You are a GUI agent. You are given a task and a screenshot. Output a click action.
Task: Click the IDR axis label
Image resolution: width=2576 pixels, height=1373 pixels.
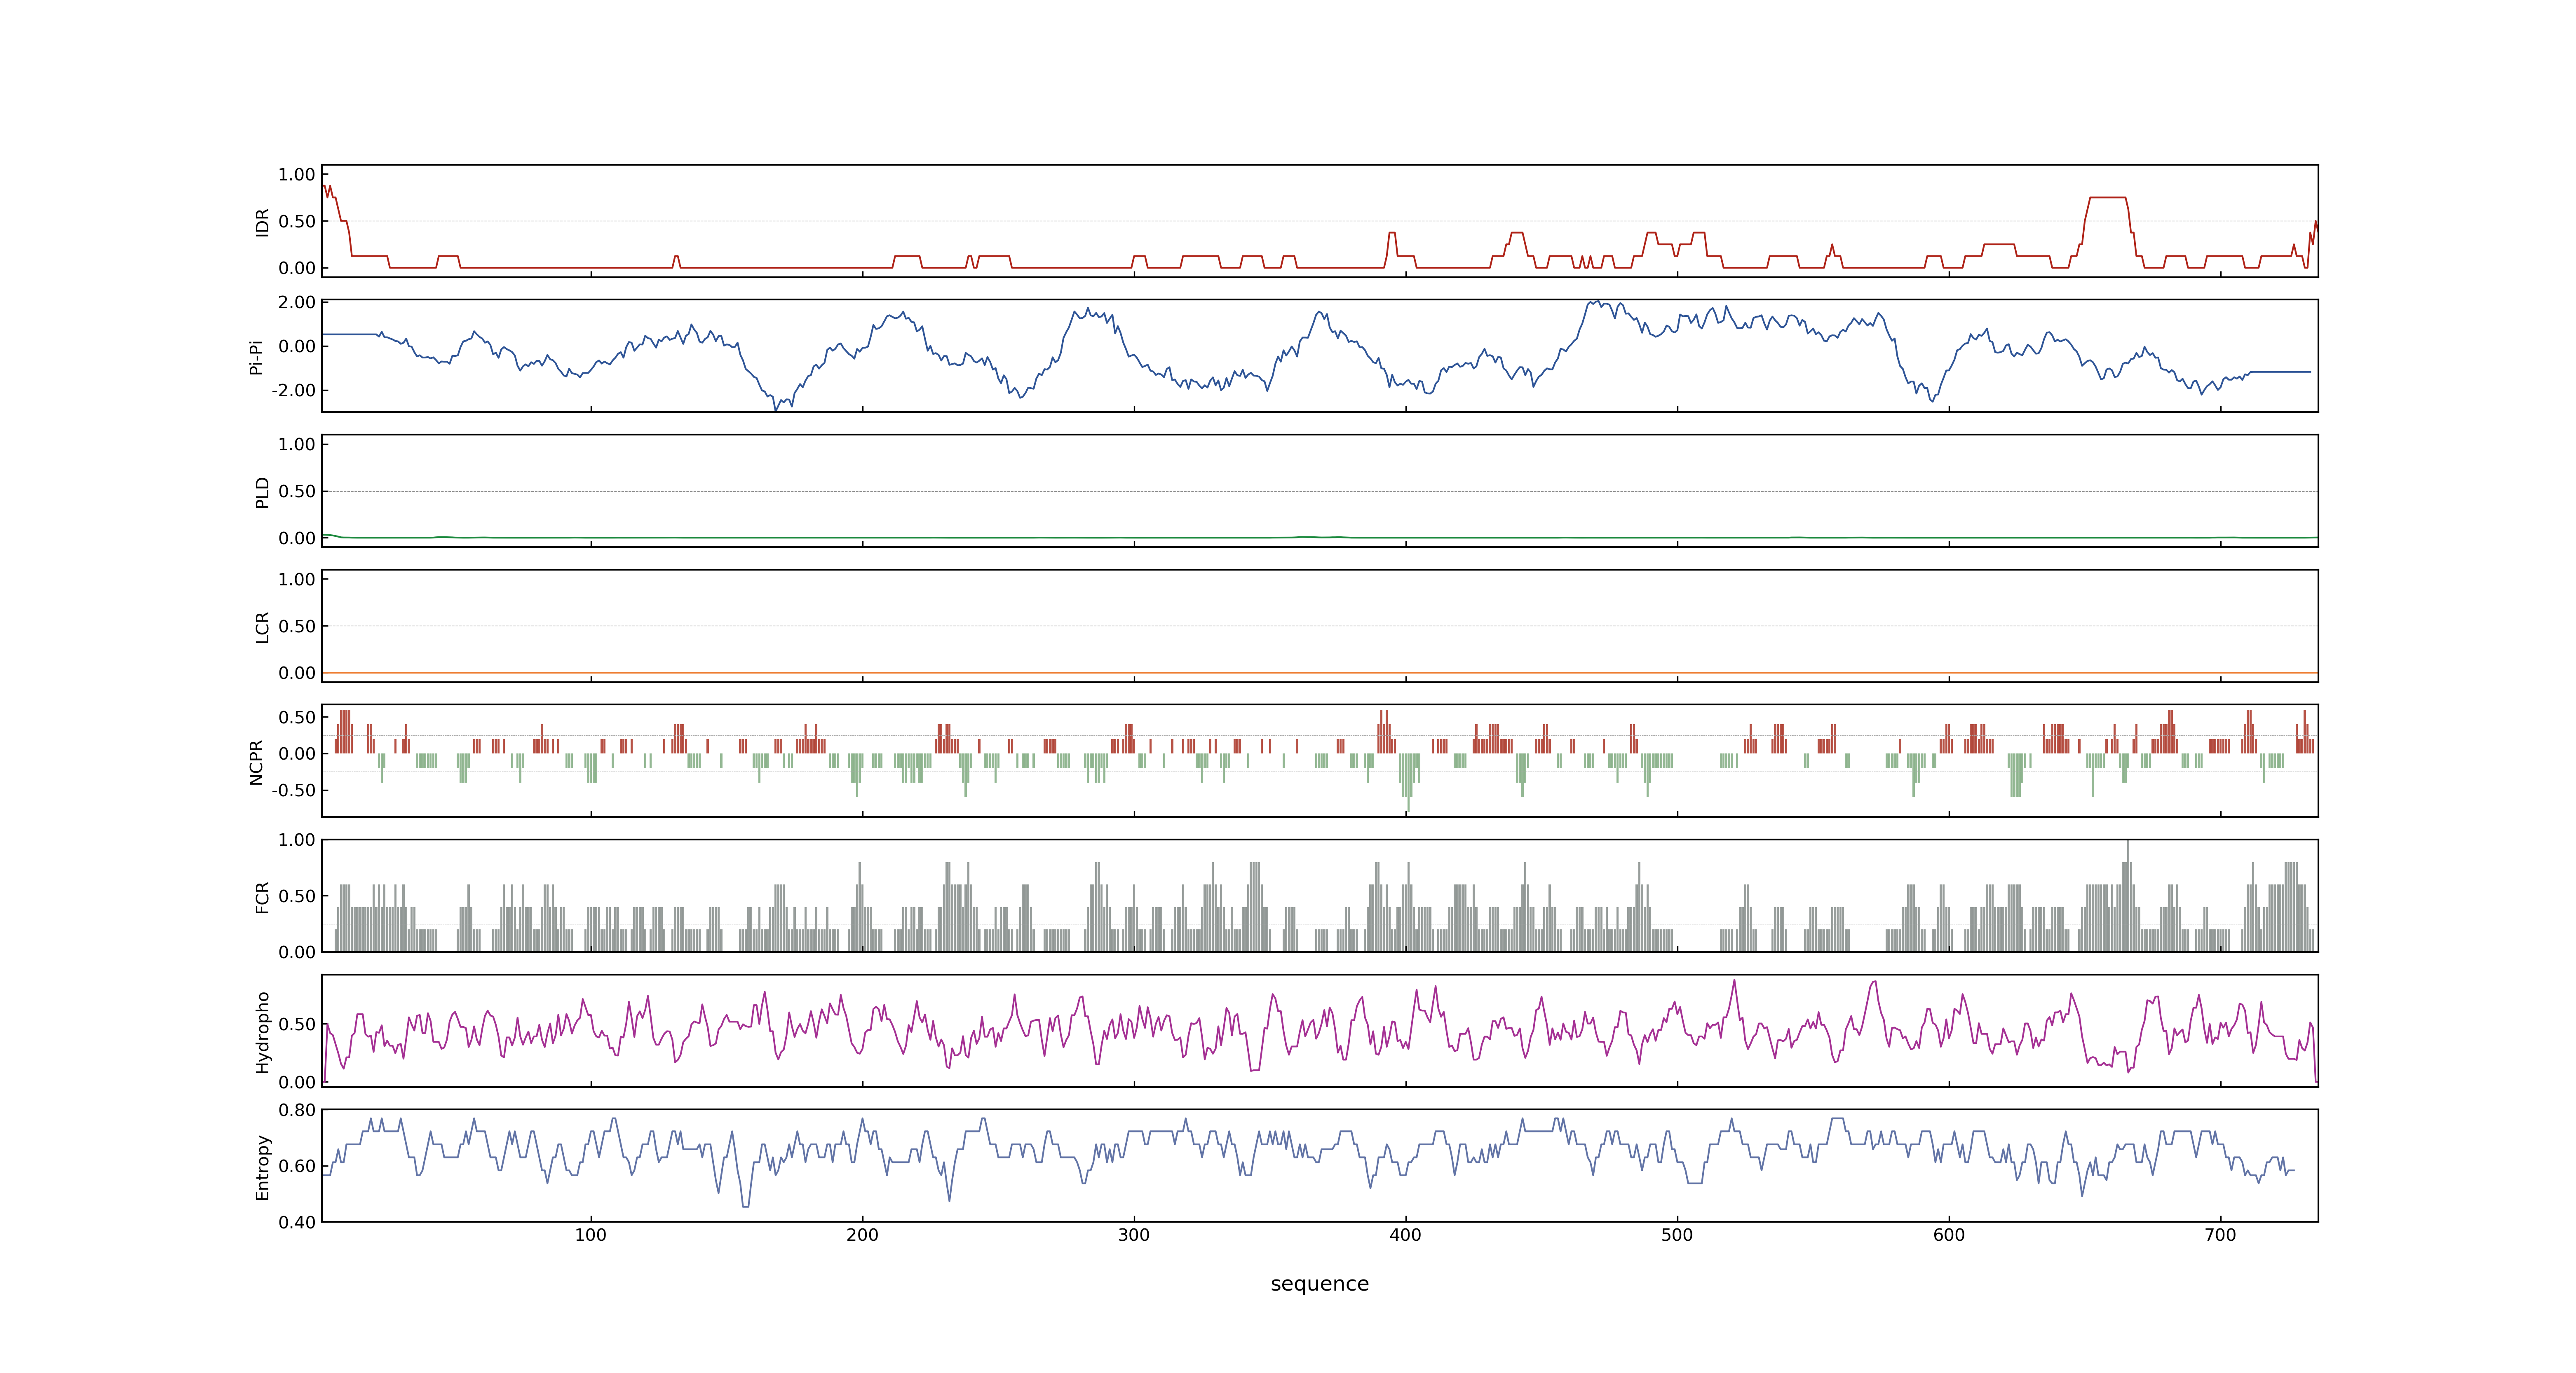coord(263,222)
